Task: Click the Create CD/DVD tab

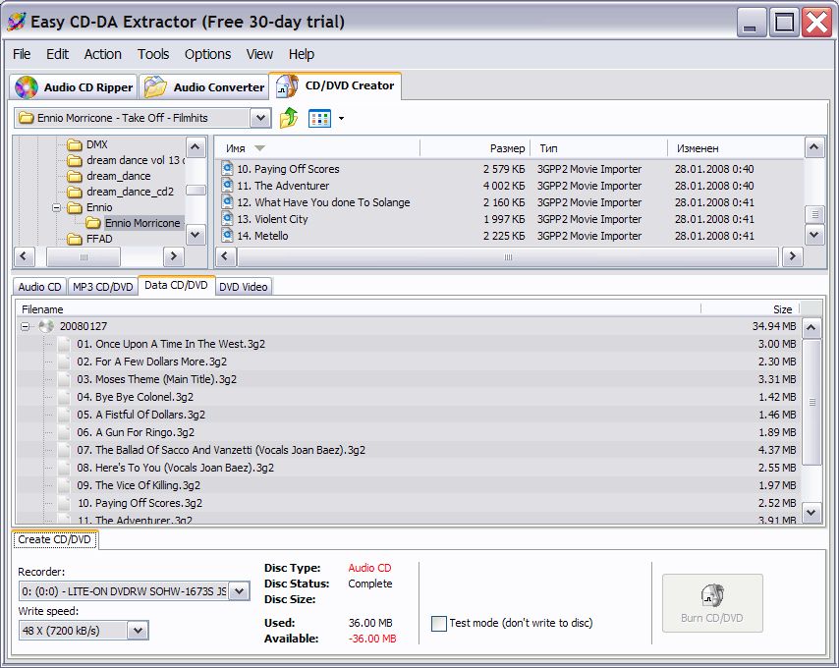Action: click(55, 539)
